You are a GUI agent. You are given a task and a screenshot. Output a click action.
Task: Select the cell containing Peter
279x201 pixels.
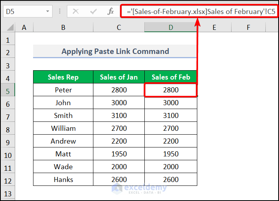tap(63, 90)
